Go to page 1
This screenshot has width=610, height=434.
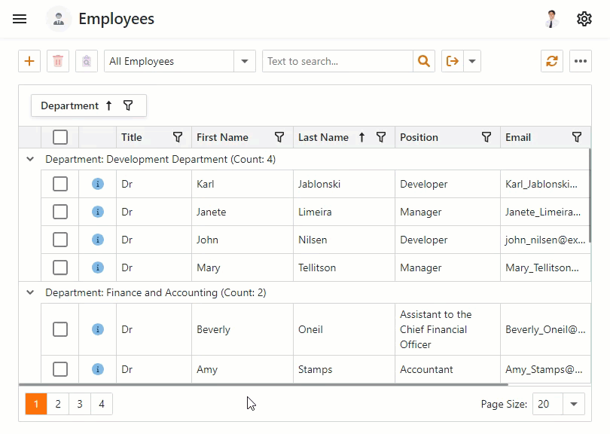point(36,404)
